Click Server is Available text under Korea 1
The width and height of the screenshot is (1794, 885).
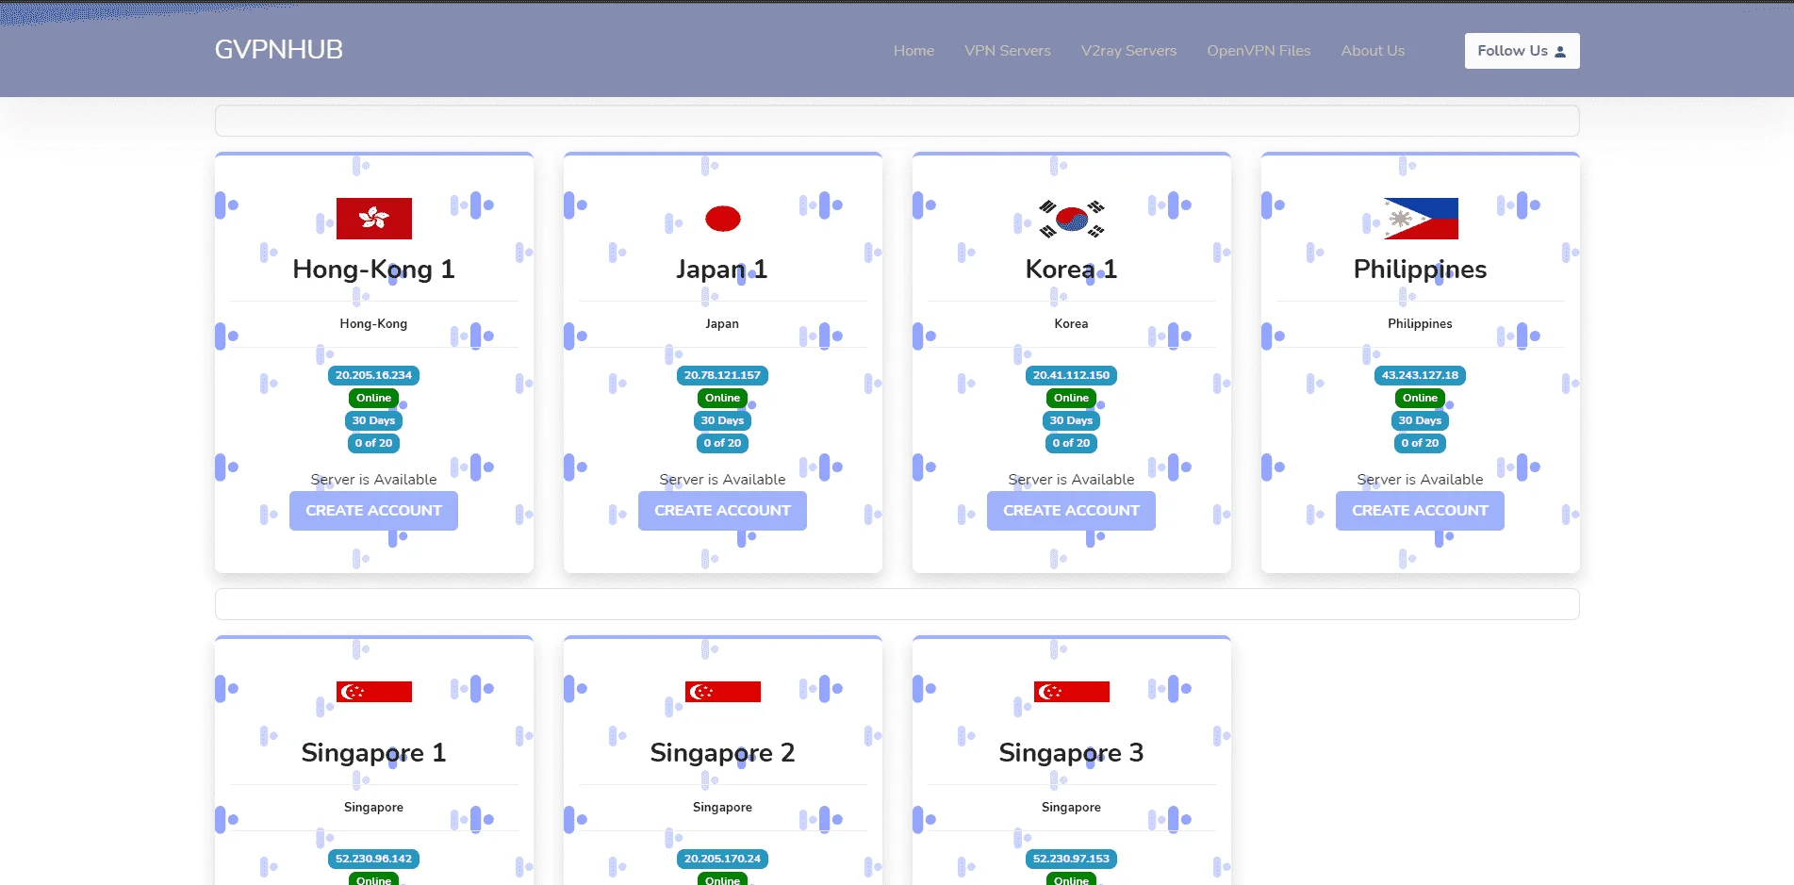pyautogui.click(x=1071, y=480)
